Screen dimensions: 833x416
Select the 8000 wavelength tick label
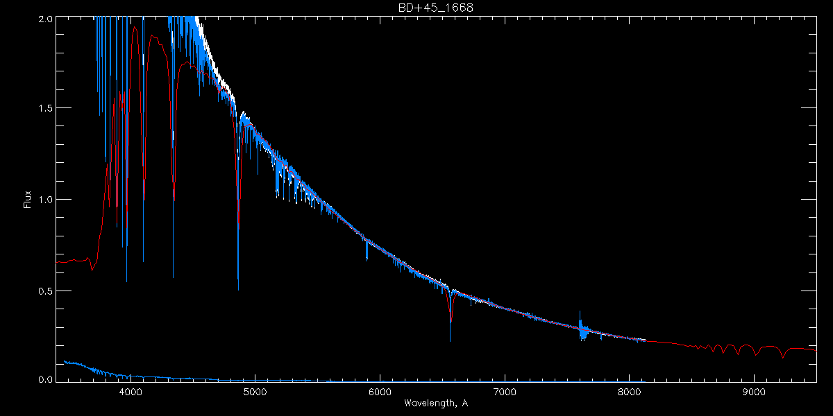tap(630, 392)
